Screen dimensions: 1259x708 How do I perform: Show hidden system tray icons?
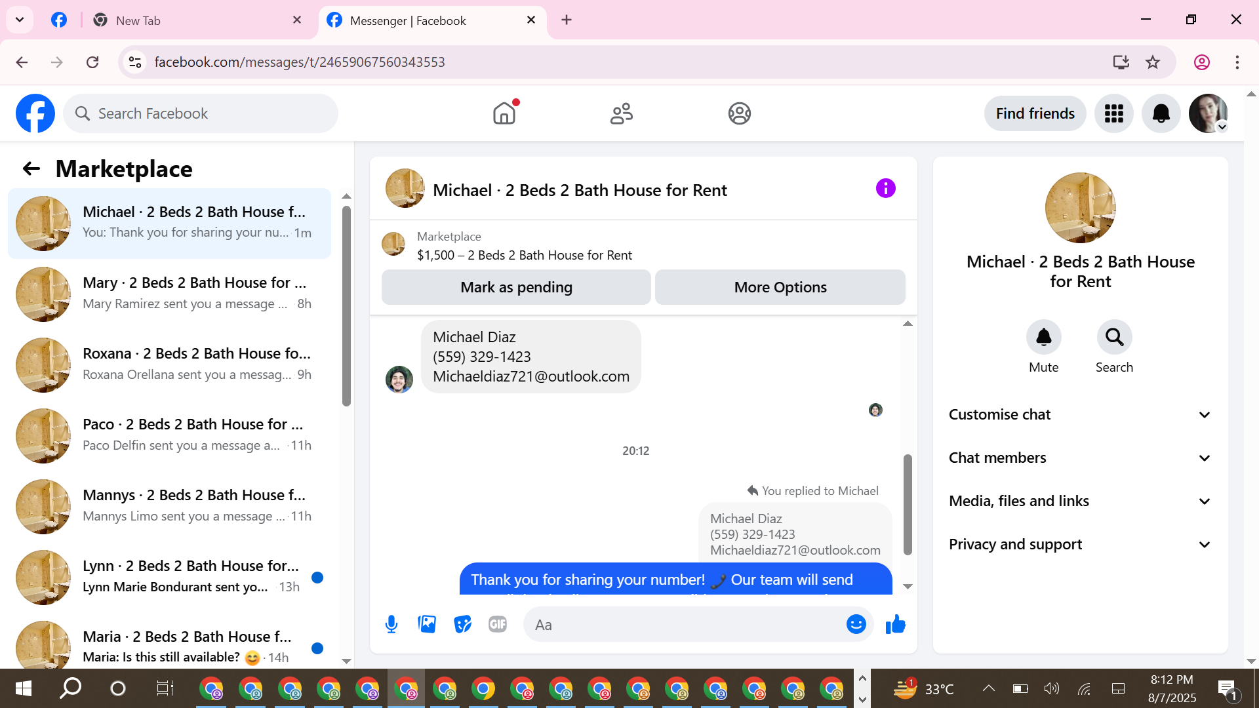988,688
